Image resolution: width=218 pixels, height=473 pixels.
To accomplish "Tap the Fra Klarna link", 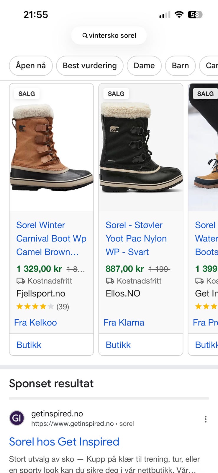I will click(x=124, y=323).
